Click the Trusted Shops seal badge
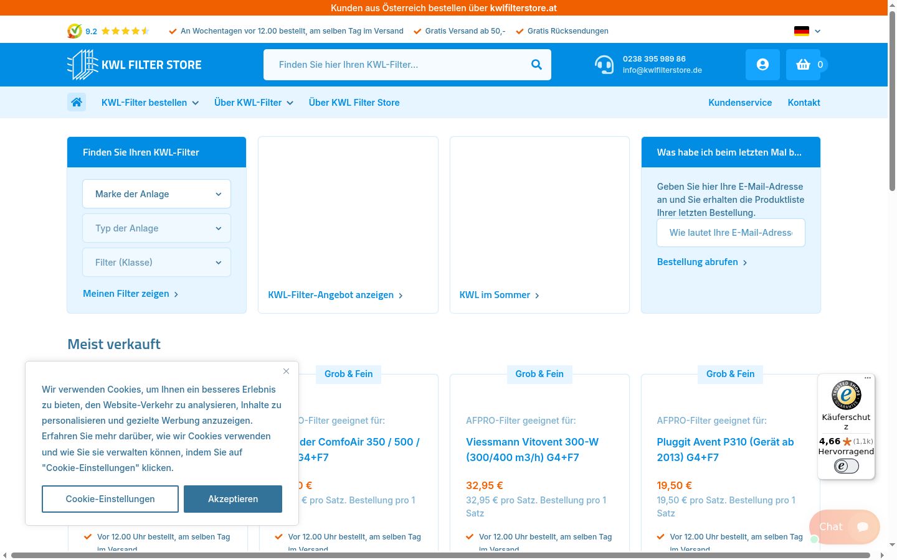Viewport: 897px width, 560px height. 846,394
